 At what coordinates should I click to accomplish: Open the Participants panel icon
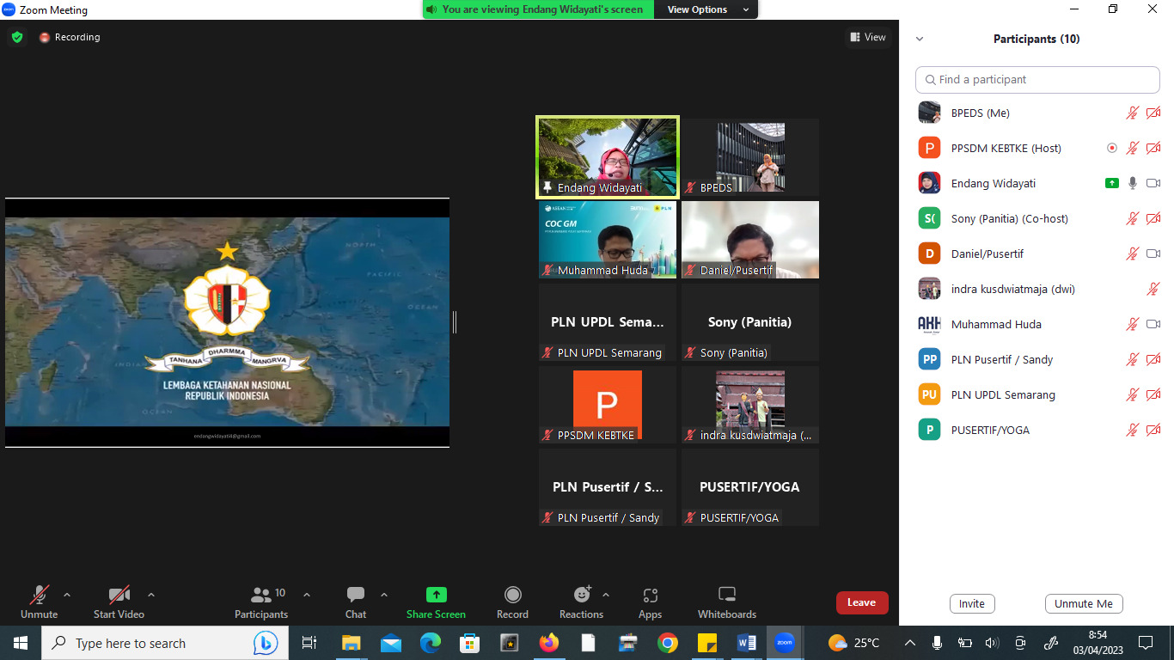tap(261, 595)
